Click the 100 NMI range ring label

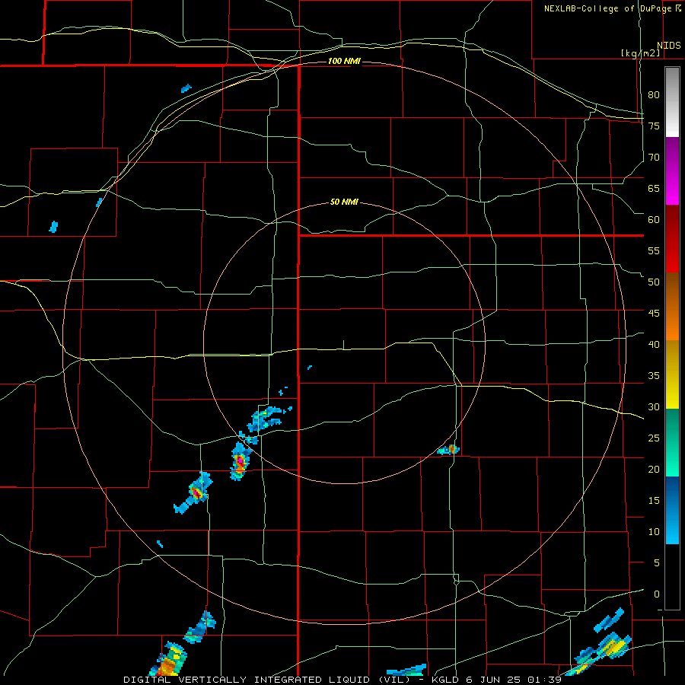pyautogui.click(x=344, y=61)
